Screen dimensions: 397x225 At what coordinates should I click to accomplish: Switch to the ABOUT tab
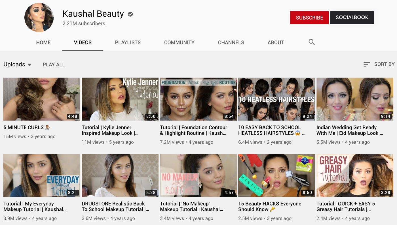pyautogui.click(x=276, y=42)
